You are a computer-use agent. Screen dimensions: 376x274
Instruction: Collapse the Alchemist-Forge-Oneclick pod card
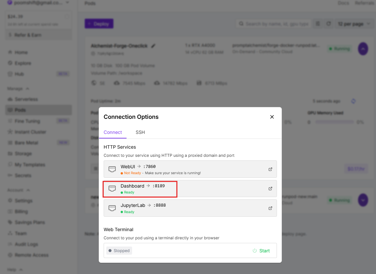coord(363,49)
